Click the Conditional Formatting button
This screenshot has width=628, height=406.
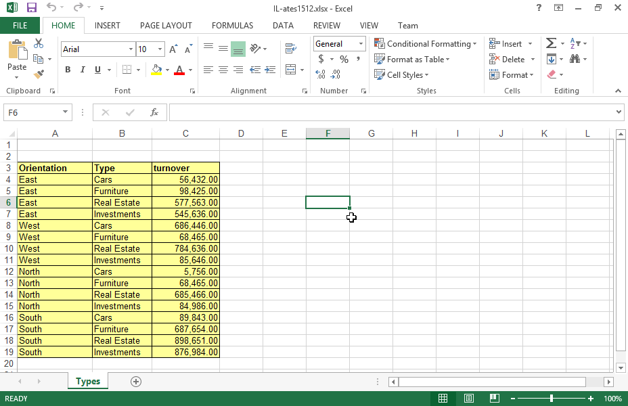[x=425, y=44]
